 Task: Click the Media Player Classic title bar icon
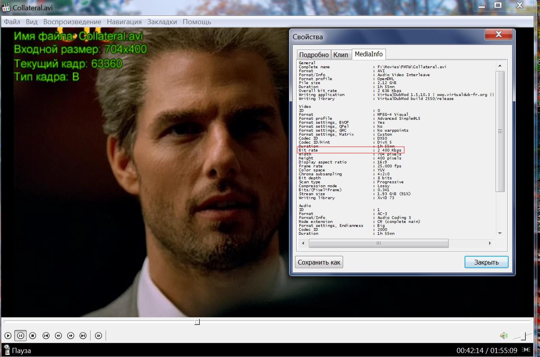(x=6, y=7)
